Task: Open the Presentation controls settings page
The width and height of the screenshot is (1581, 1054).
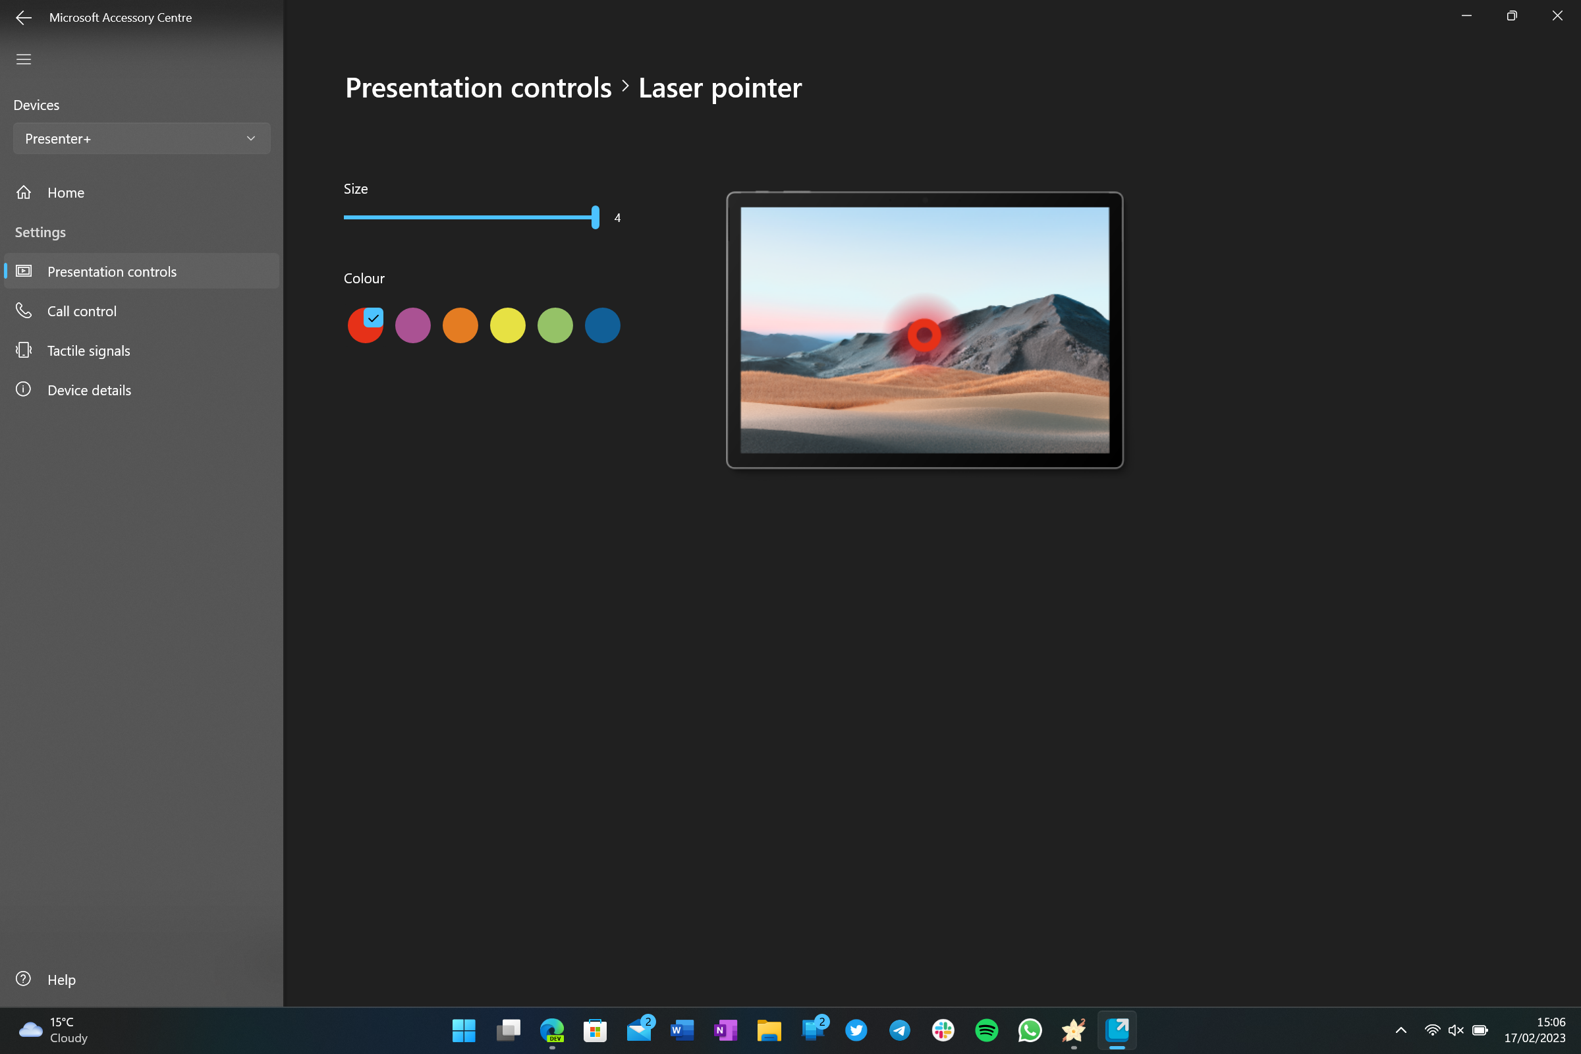Action: coord(112,271)
